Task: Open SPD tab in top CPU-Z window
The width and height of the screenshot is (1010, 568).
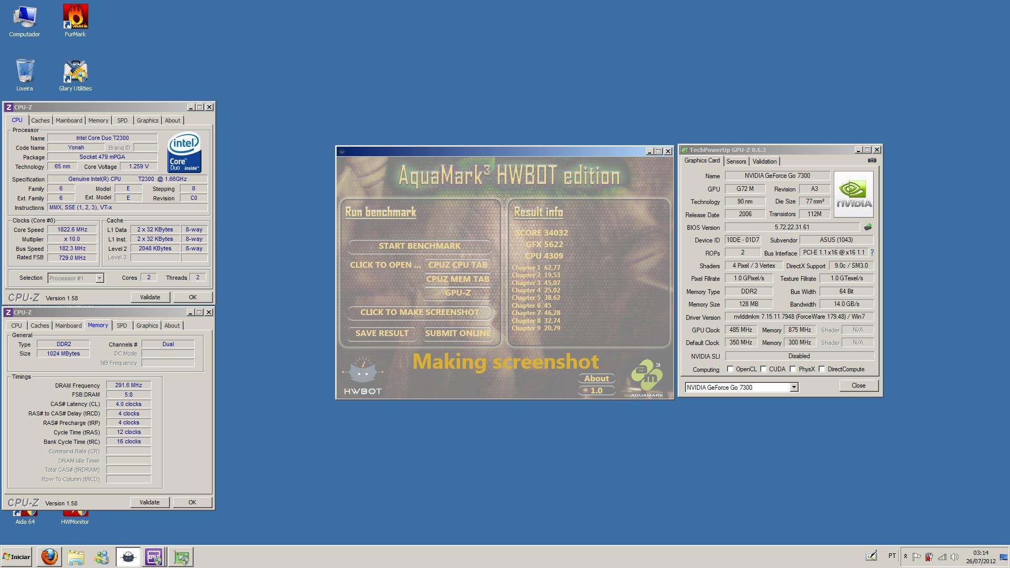Action: tap(123, 120)
